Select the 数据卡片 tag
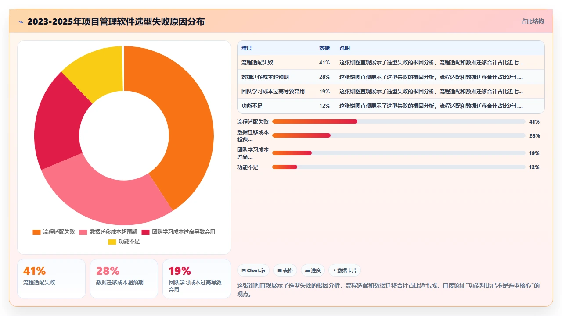562x316 pixels. click(x=344, y=270)
